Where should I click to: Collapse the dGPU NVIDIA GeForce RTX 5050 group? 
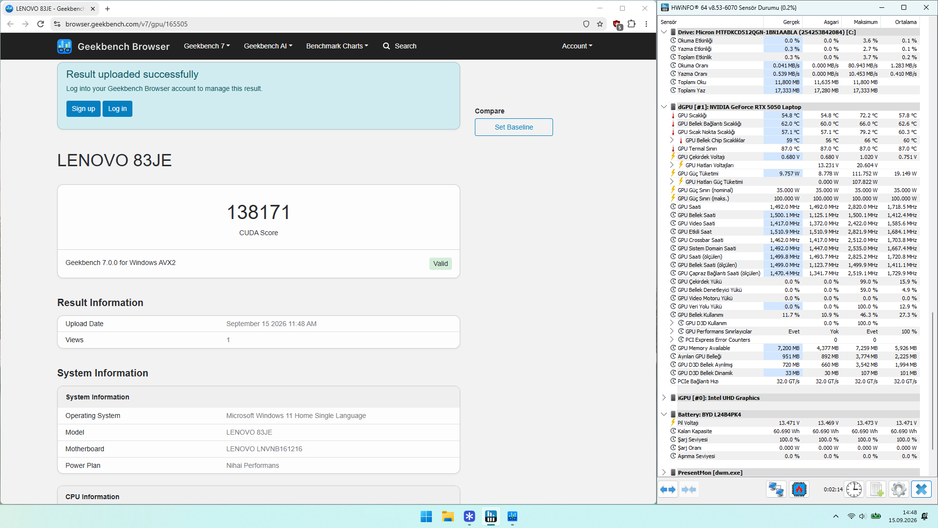click(664, 107)
